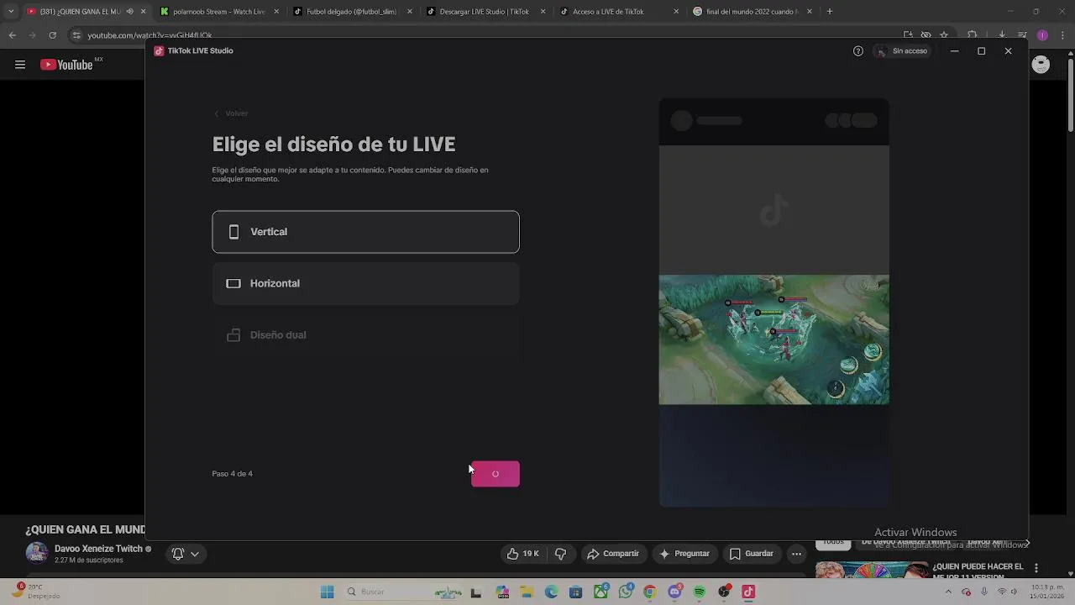Screen dimensions: 1075x605
Task: Open the YouTube hamburger guide menu
Action: coord(20,65)
